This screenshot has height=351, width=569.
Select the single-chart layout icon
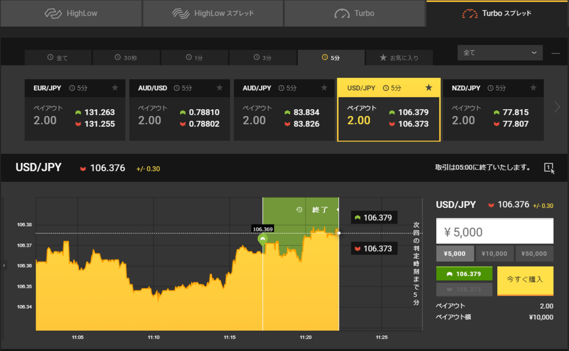[548, 167]
